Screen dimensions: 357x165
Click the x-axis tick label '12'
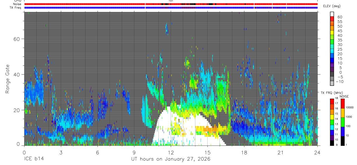[x=171, y=152]
